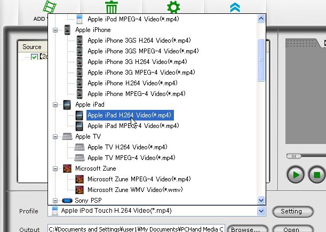The image size is (326, 232).
Task: Collapse the Sony PSP group
Action: point(55,201)
